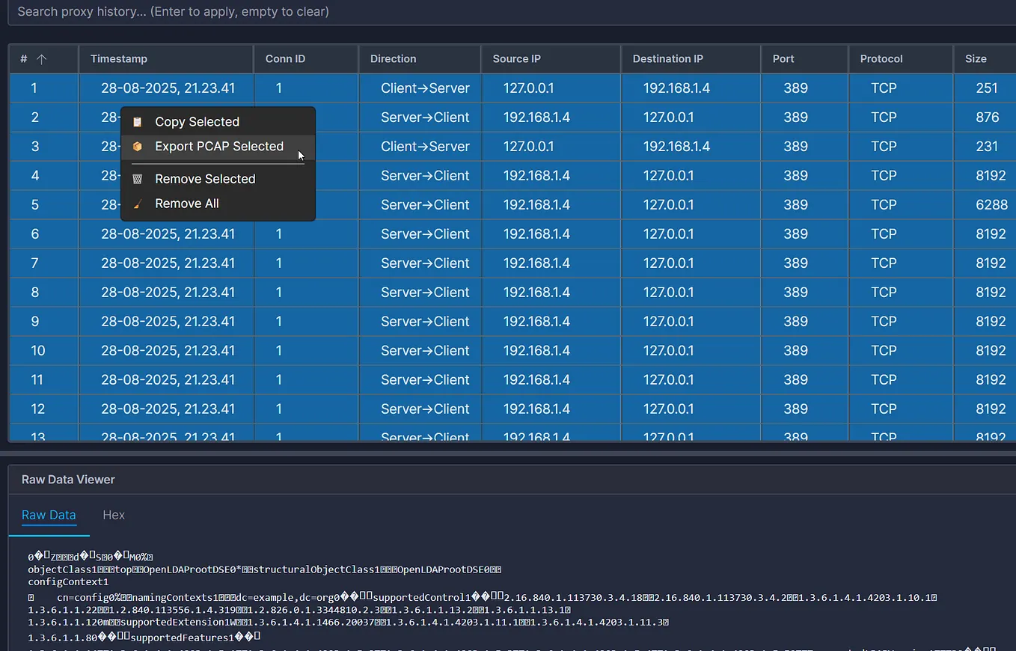This screenshot has height=651, width=1016.
Task: Click the trash bin icon beside Remove Selected
Action: 138,179
